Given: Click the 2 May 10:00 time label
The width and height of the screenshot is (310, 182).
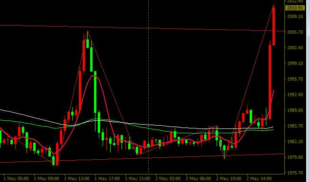Looking at the screenshot, I should click(228, 179).
